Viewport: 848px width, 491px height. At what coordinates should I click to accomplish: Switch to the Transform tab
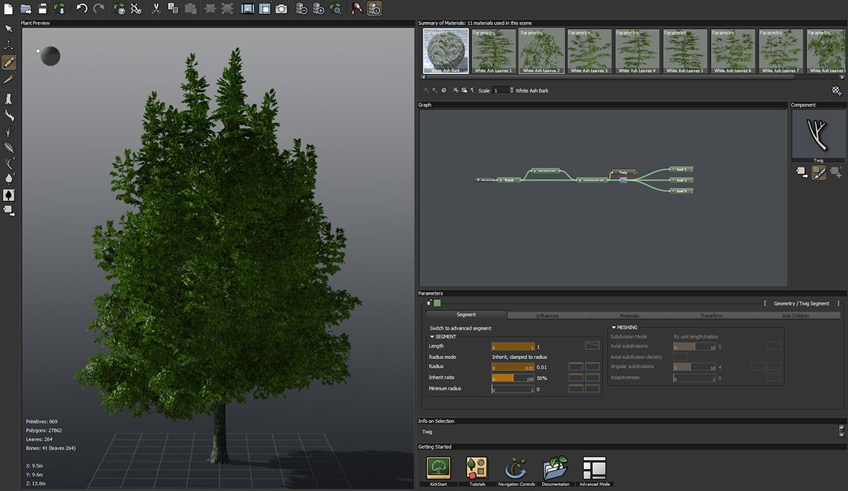[x=712, y=315]
